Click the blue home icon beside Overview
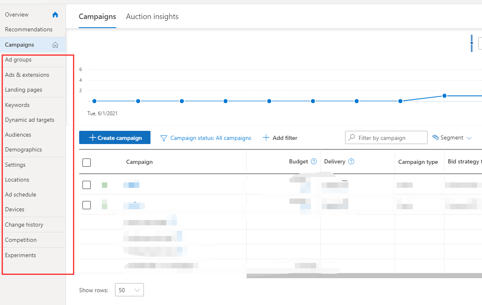 (x=55, y=15)
